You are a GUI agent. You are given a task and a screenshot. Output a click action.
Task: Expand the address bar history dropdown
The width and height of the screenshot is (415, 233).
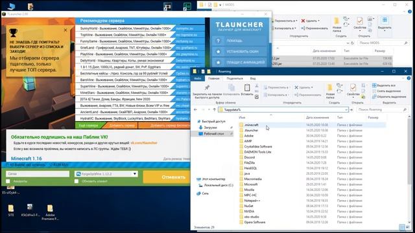click(346, 109)
